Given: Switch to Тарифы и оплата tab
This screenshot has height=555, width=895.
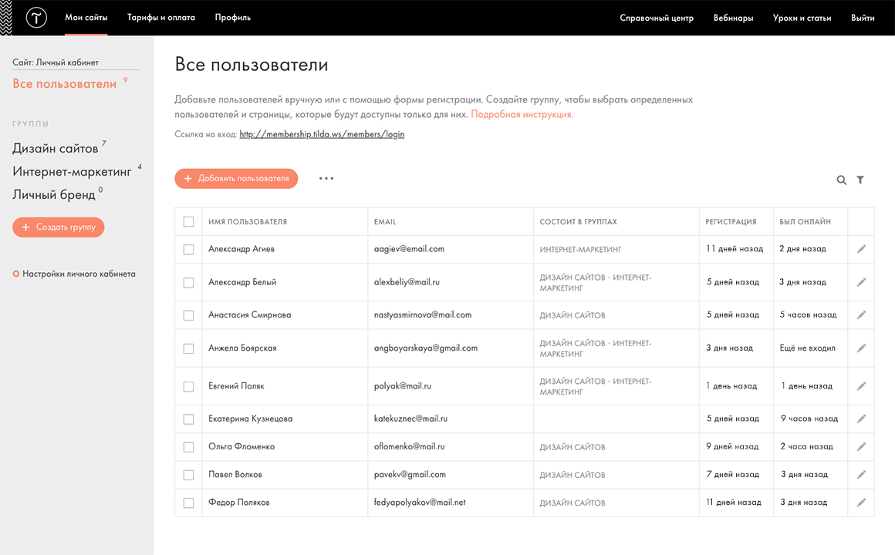Looking at the screenshot, I should tap(161, 18).
